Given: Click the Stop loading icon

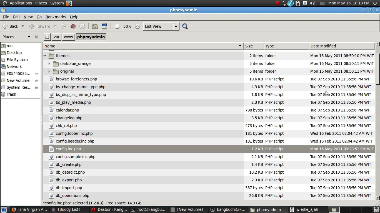Looking at the screenshot, I should click(x=73, y=26).
